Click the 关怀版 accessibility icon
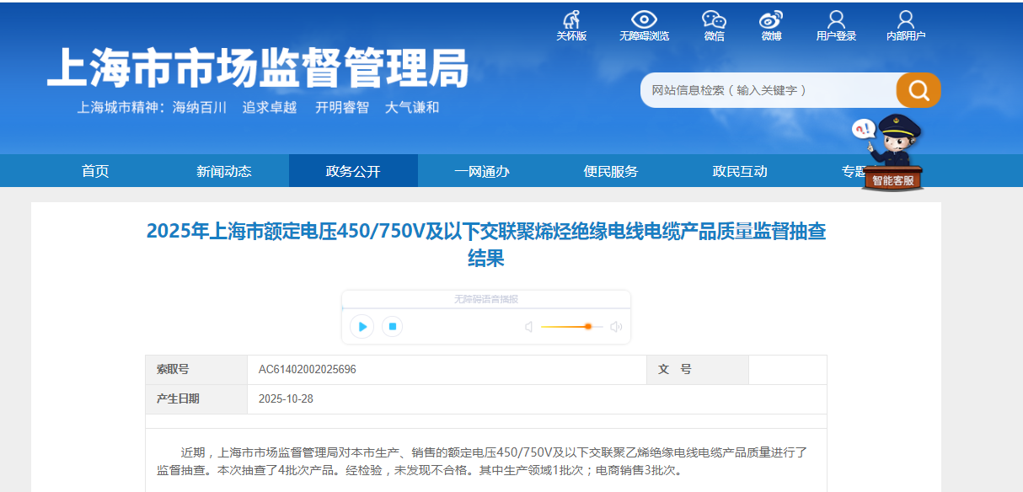Image resolution: width=1023 pixels, height=492 pixels. coord(570,20)
